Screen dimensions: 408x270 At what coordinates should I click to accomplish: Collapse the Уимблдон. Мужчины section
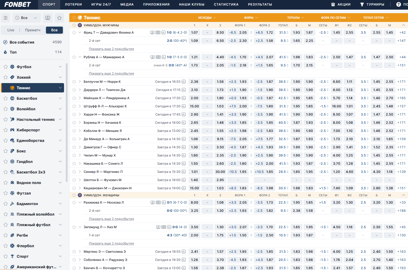[404, 25]
